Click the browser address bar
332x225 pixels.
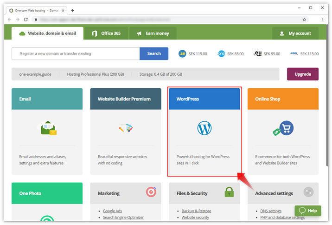point(170,20)
